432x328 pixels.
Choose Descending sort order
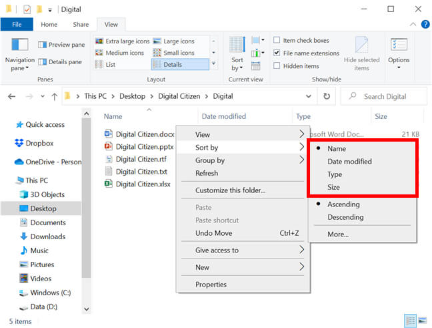point(362,217)
